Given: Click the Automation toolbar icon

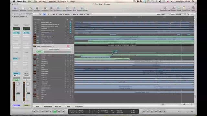Looking at the screenshot, I should pyautogui.click(x=45, y=8).
